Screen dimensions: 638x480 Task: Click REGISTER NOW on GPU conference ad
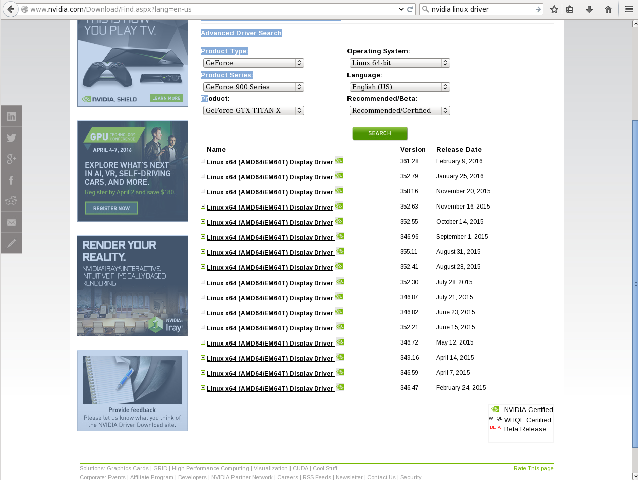point(111,208)
